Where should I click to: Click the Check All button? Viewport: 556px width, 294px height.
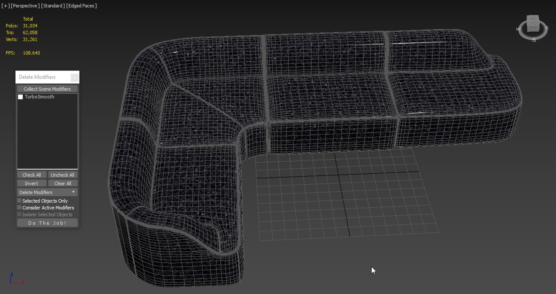pos(32,175)
